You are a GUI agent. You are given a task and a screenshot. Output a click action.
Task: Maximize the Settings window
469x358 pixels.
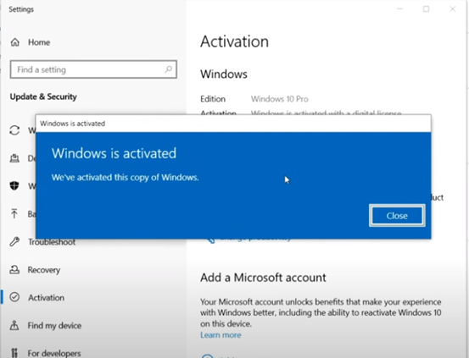point(427,9)
